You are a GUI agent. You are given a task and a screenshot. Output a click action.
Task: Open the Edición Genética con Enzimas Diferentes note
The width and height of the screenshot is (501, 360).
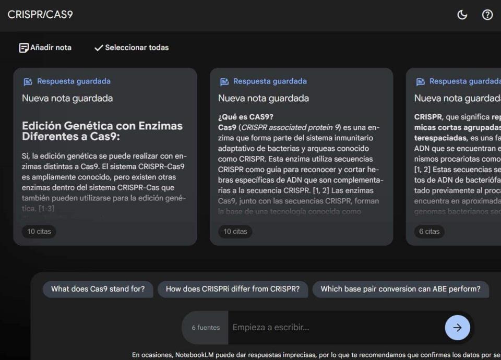[x=105, y=157]
